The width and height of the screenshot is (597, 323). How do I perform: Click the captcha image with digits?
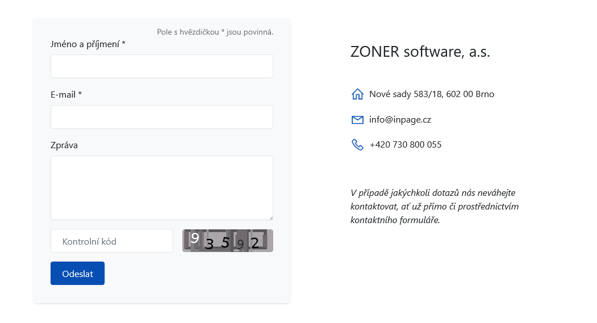(227, 241)
